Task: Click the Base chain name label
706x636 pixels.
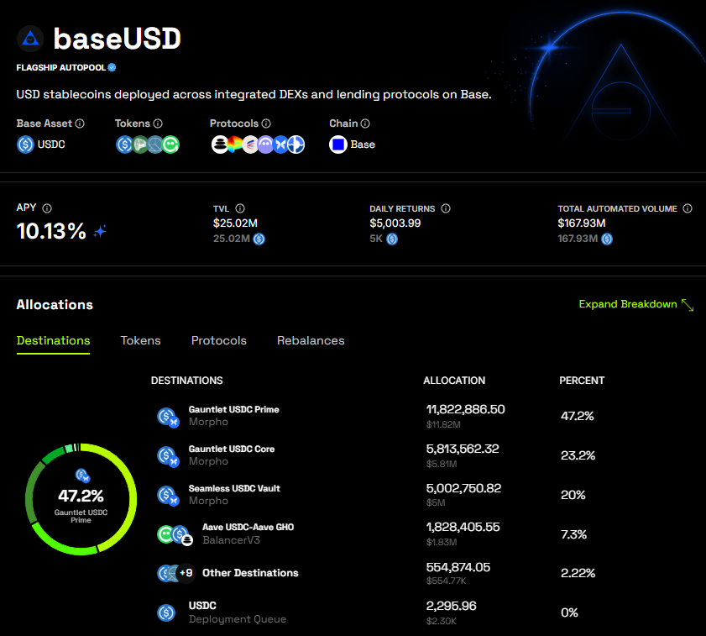Action: 363,145
